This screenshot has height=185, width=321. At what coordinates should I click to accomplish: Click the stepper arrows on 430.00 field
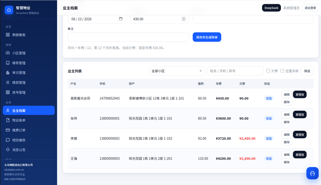point(184,19)
